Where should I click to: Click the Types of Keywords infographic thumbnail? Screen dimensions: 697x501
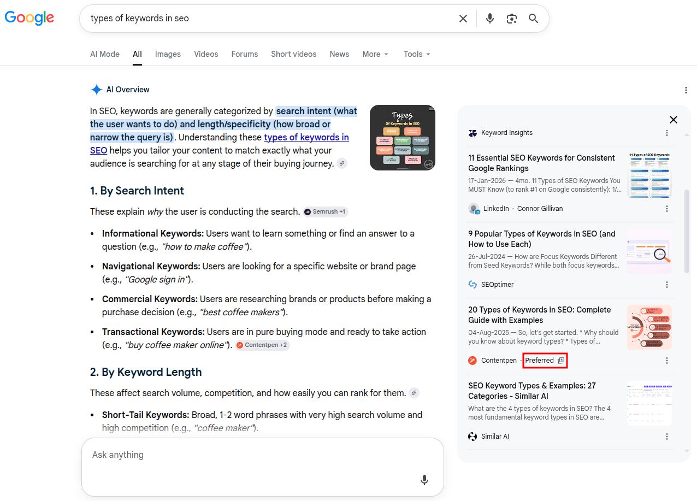point(403,138)
